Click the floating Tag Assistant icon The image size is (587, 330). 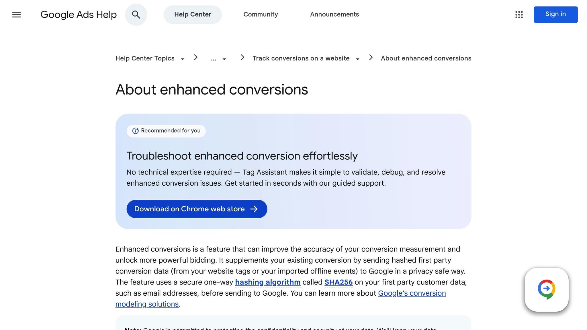pyautogui.click(x=547, y=289)
